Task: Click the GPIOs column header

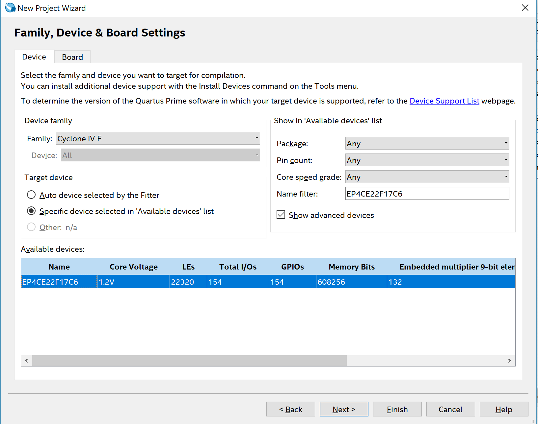Action: [x=292, y=267]
